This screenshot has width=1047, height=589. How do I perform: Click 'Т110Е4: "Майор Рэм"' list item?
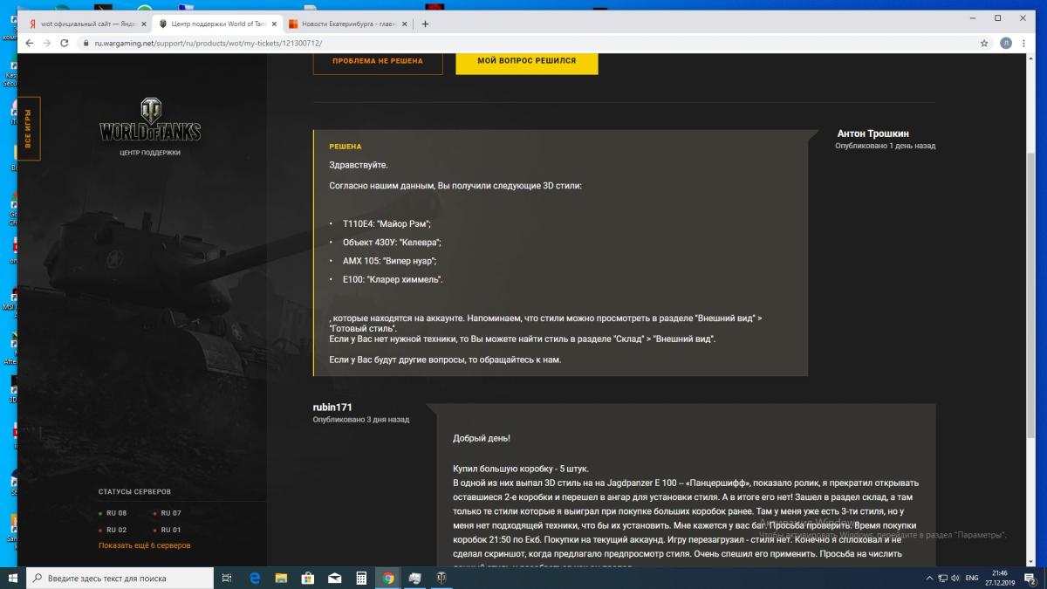tap(387, 223)
